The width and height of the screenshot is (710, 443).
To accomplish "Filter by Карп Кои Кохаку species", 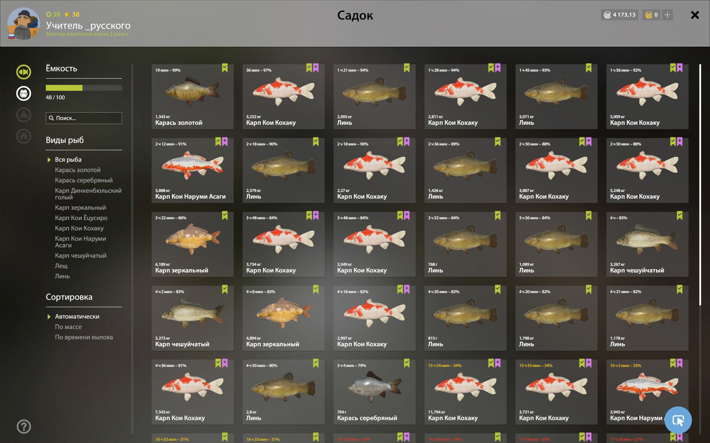I will coord(79,228).
